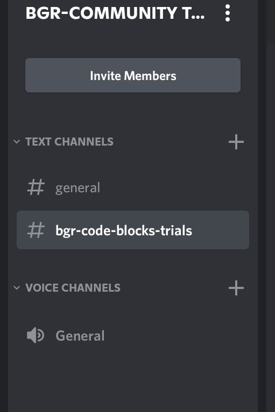Click the hash icon beside bgr-code-blocks-trials

[36, 230]
